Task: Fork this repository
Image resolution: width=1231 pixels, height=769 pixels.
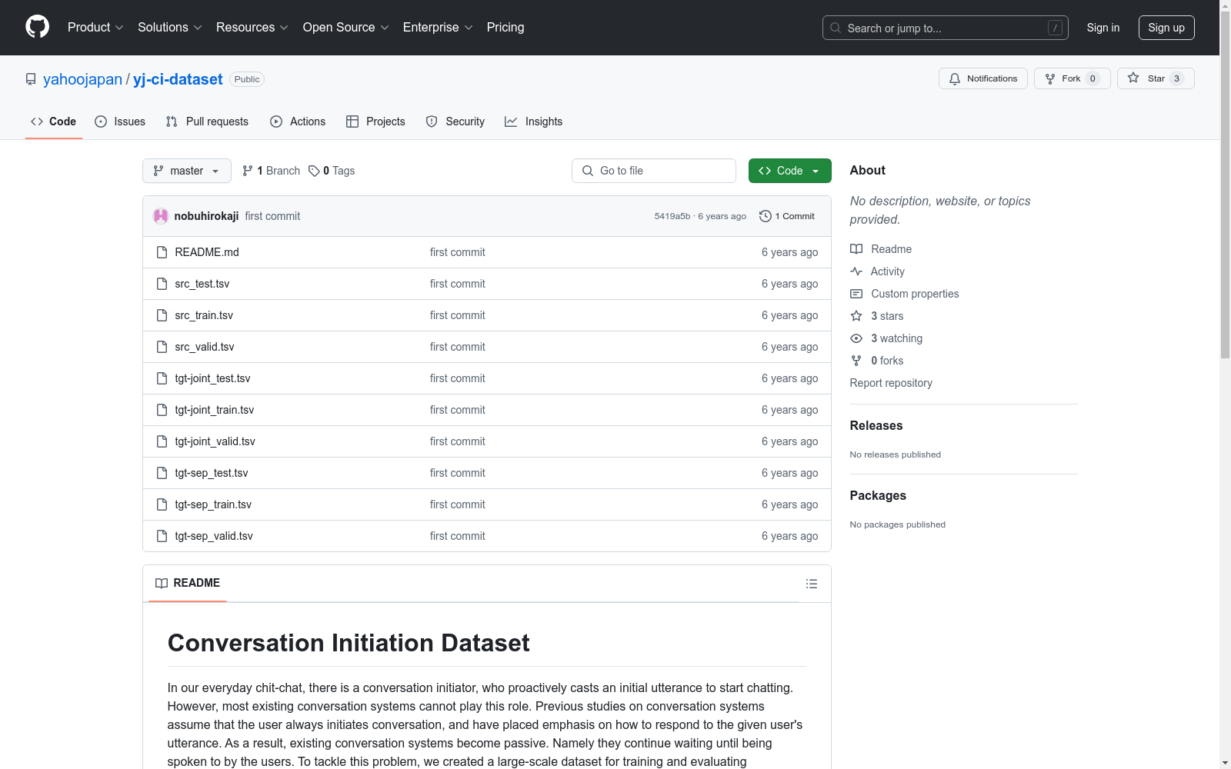Action: click(x=1072, y=78)
